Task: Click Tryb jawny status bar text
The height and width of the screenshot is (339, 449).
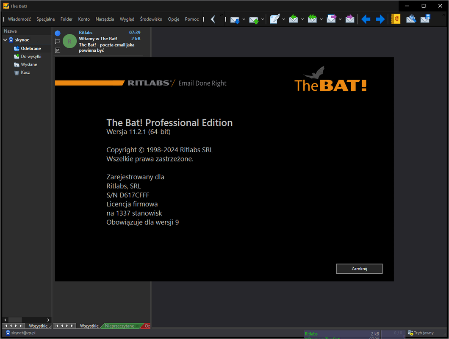Action: (x=424, y=333)
